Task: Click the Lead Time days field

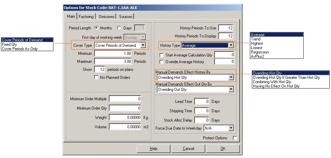Action: click(x=202, y=102)
